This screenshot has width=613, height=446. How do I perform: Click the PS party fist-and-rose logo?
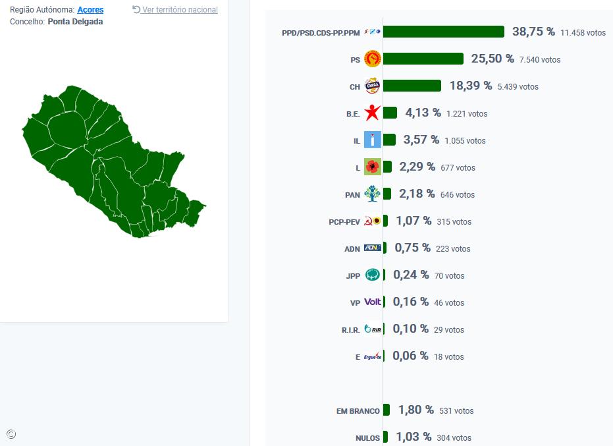373,58
